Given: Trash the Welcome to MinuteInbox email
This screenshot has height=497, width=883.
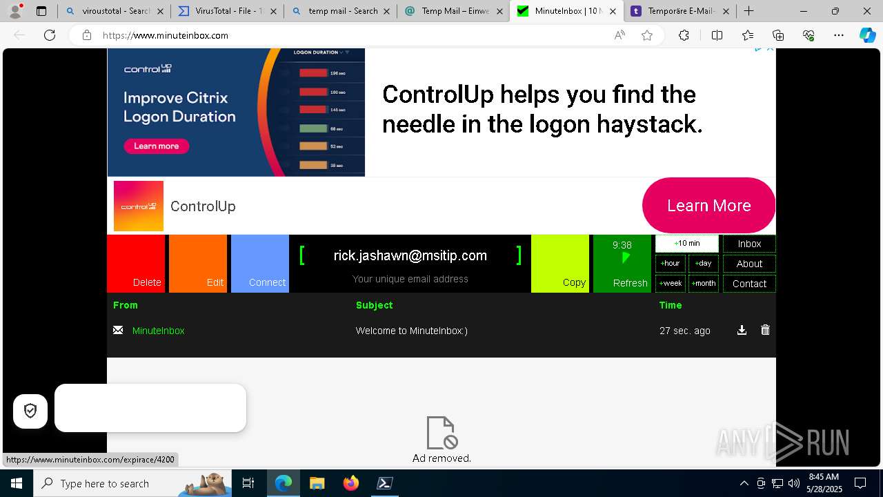Looking at the screenshot, I should point(765,330).
